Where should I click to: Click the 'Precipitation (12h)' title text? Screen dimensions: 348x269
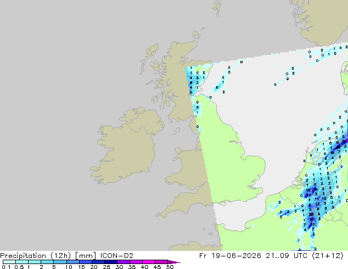coord(36,256)
